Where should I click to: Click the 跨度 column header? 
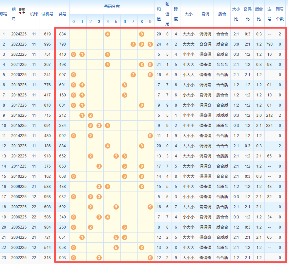pos(176,14)
